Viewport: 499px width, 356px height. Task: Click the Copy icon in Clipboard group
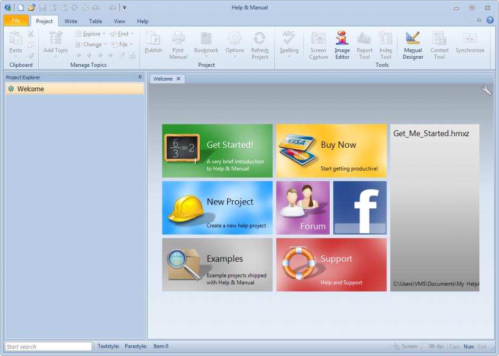point(31,45)
